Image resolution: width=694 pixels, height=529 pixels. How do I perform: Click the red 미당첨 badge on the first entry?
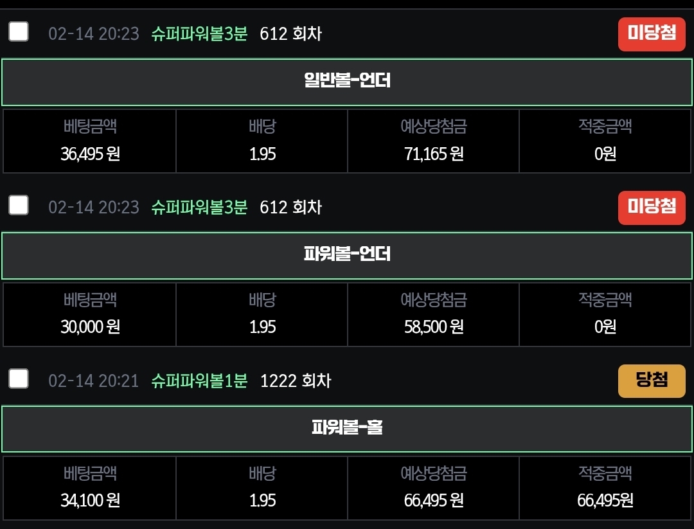pyautogui.click(x=652, y=34)
